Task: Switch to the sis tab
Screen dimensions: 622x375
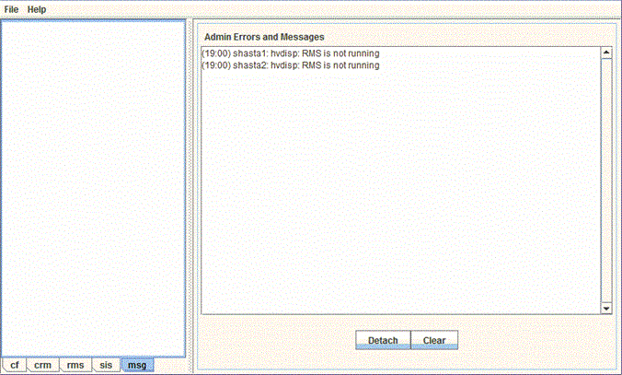Action: click(x=106, y=365)
